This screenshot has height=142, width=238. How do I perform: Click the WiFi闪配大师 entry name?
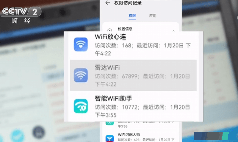coord(129,135)
